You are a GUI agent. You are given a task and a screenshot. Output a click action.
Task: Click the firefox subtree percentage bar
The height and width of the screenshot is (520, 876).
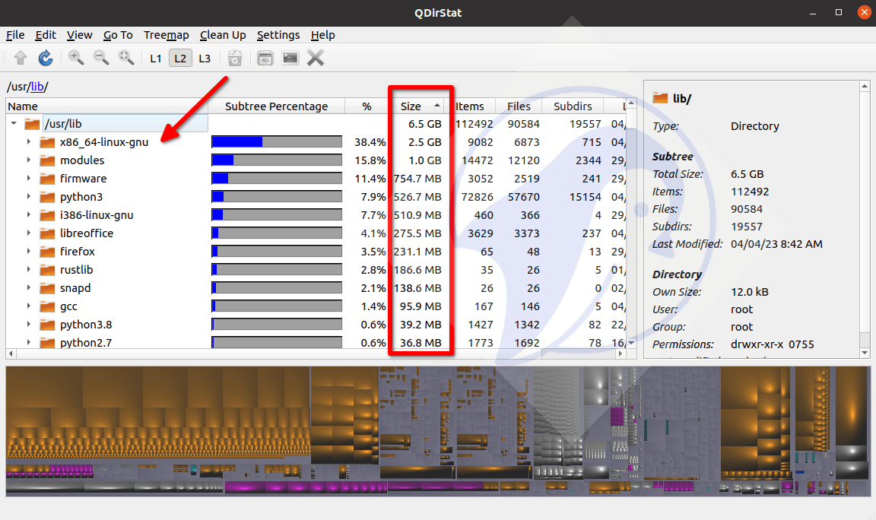pyautogui.click(x=276, y=251)
